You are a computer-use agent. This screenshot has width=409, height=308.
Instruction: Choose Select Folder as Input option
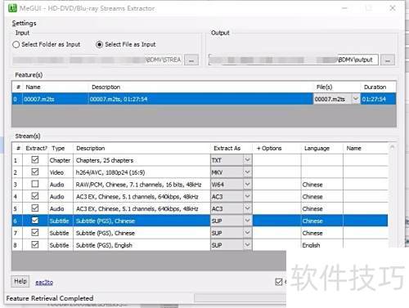[47, 44]
